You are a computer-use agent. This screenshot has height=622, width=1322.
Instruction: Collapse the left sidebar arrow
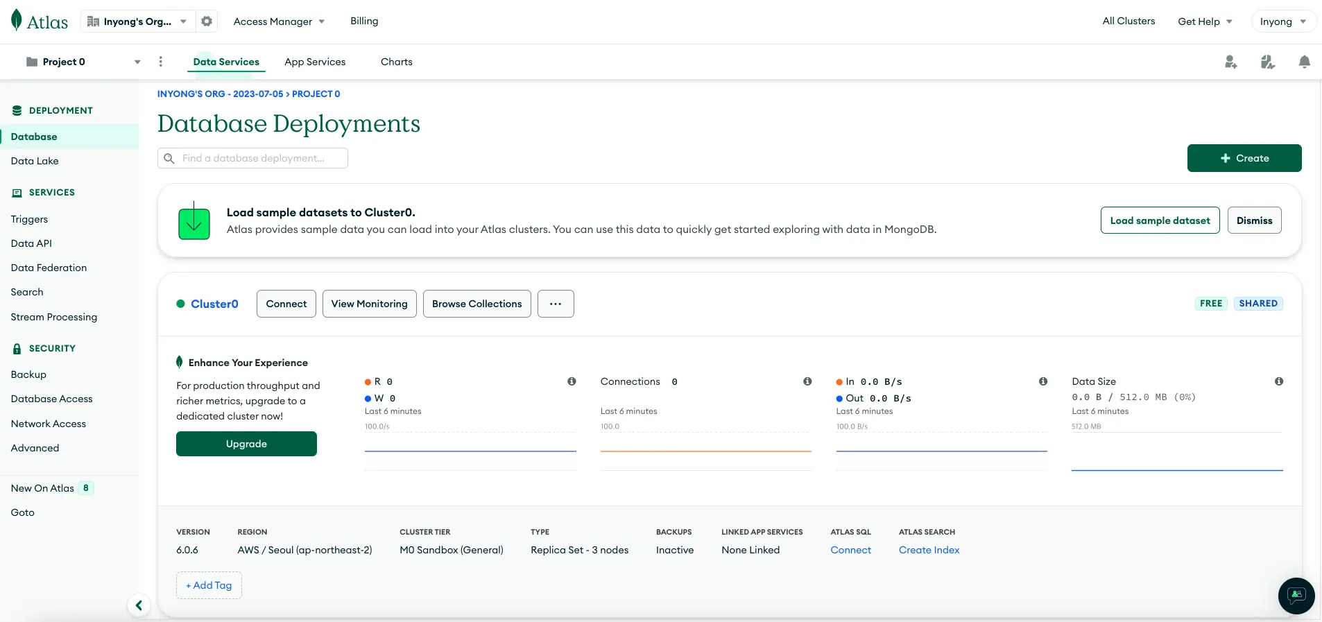tap(139, 605)
